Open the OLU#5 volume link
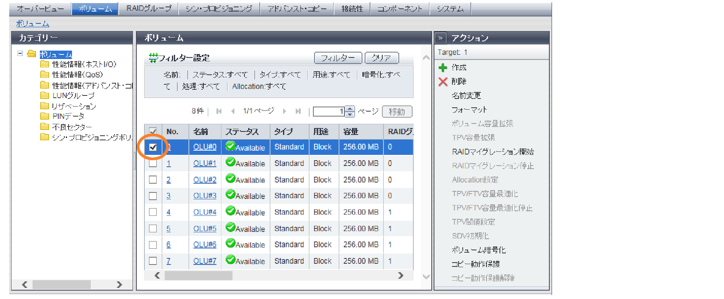The width and height of the screenshot is (724, 299). (205, 228)
